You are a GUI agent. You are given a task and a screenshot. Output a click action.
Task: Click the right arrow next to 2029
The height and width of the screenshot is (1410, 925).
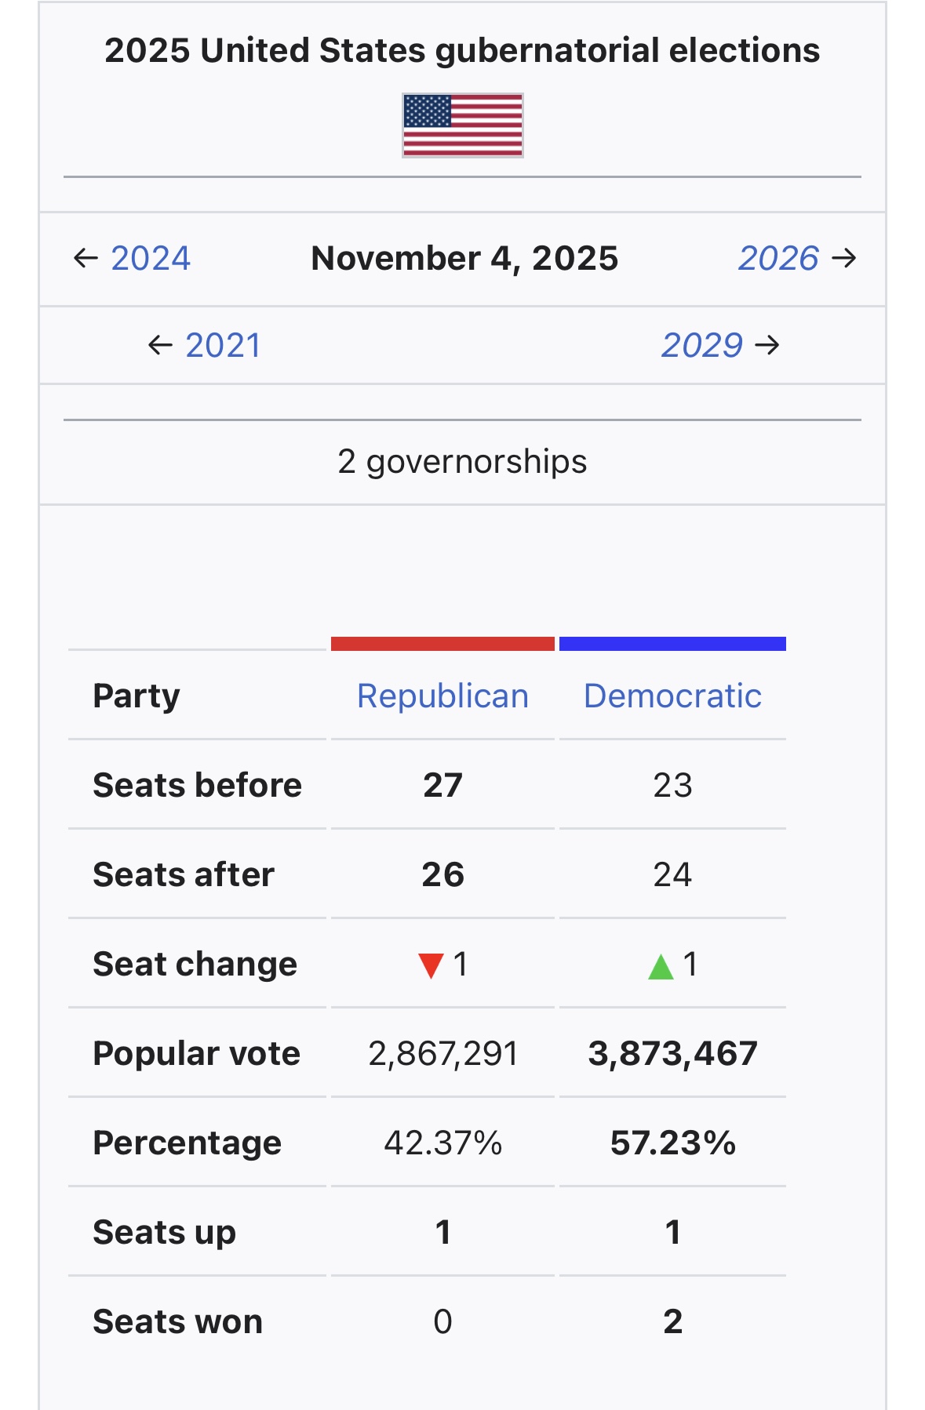[767, 345]
